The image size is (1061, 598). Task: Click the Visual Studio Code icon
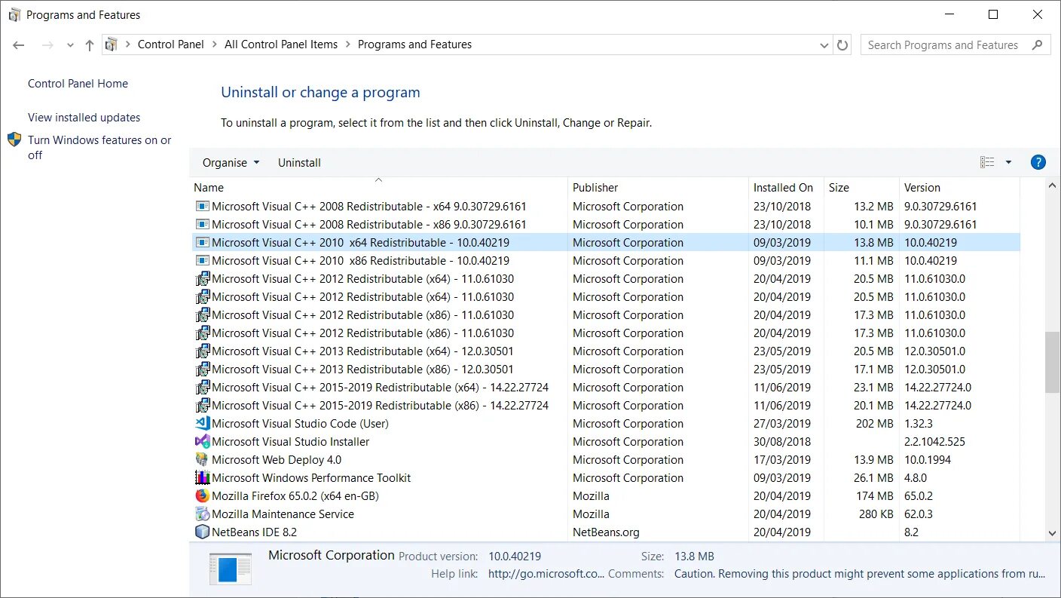[202, 424]
